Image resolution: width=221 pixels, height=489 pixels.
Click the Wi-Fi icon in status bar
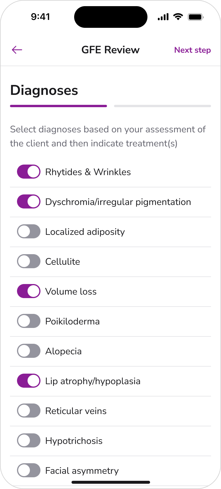coord(178,17)
